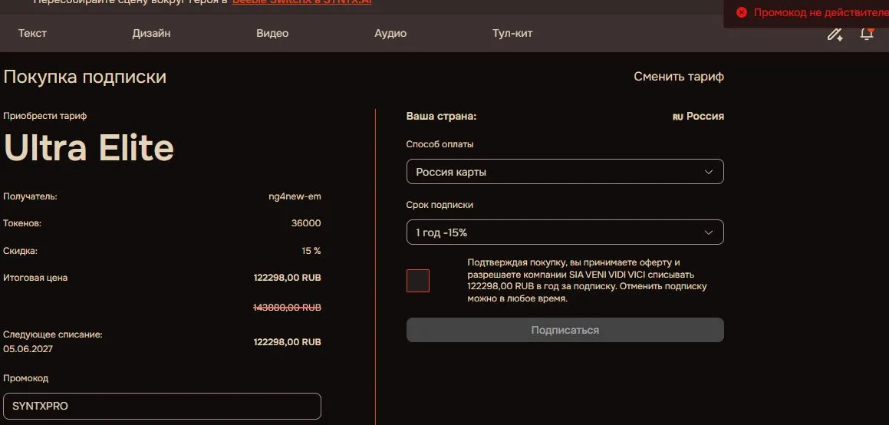Image resolution: width=889 pixels, height=425 pixels.
Task: Click the Подписаться button
Action: 565,330
